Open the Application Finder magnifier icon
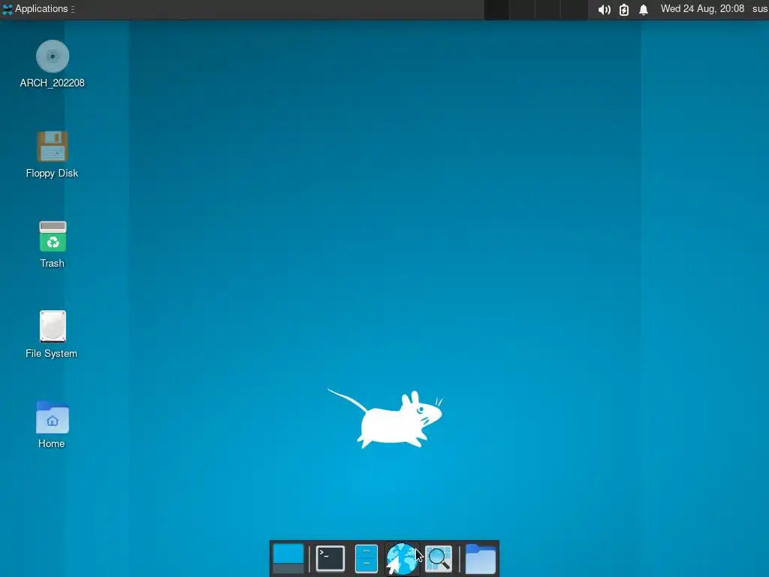 (x=438, y=558)
